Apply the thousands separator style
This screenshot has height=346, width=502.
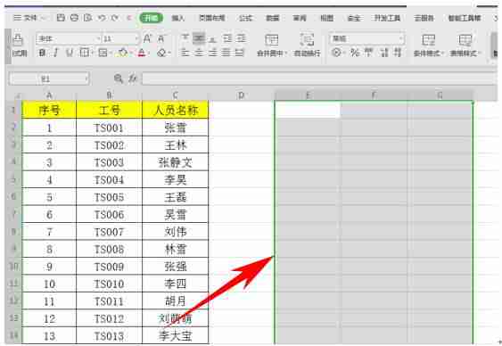pyautogui.click(x=369, y=53)
